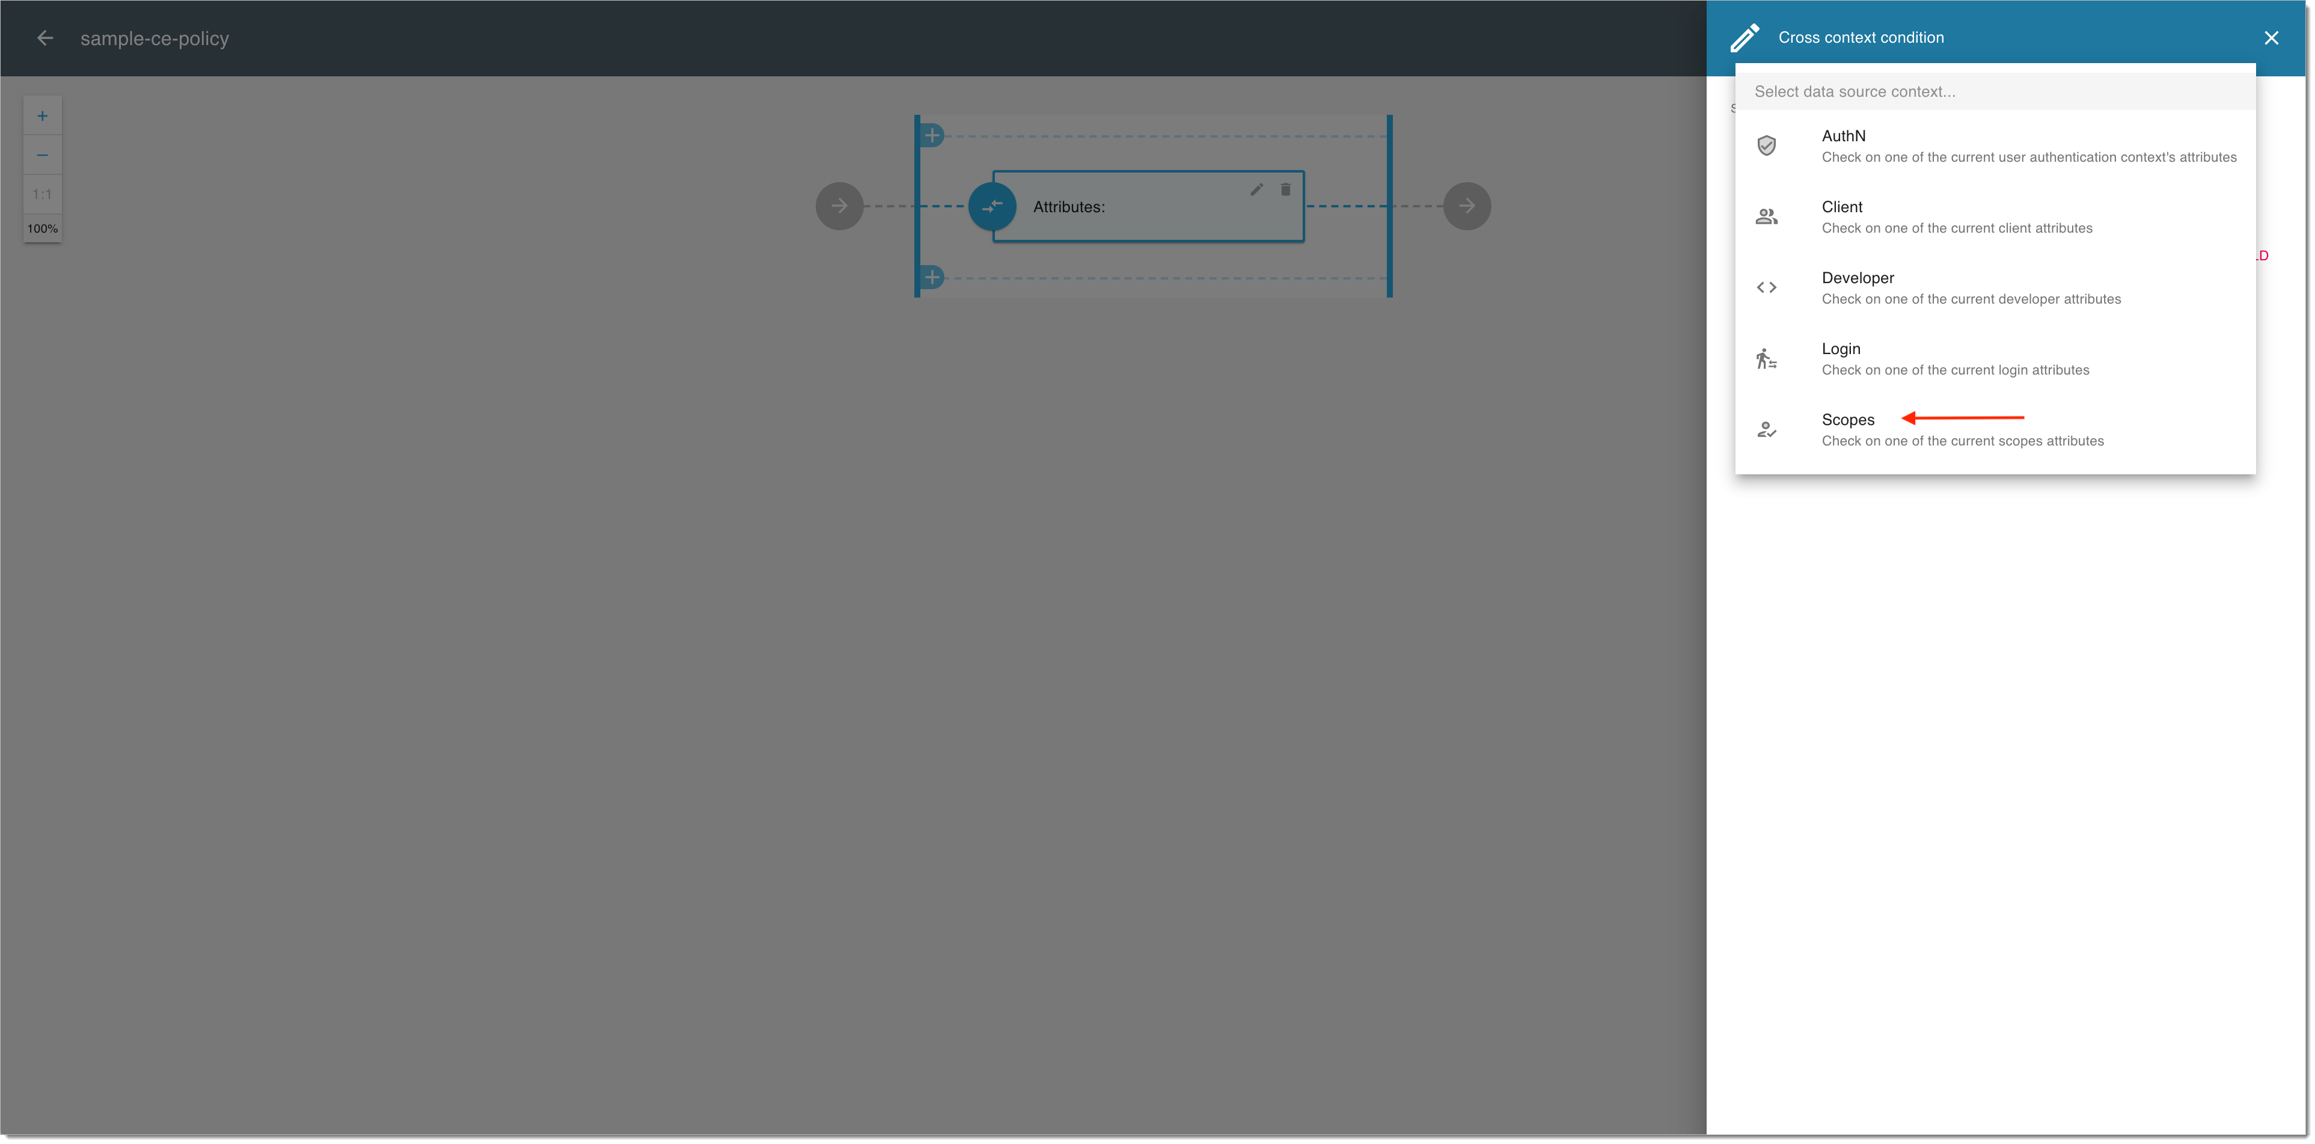The image size is (2315, 1144).
Task: Click the left connector arrow node
Action: point(839,205)
